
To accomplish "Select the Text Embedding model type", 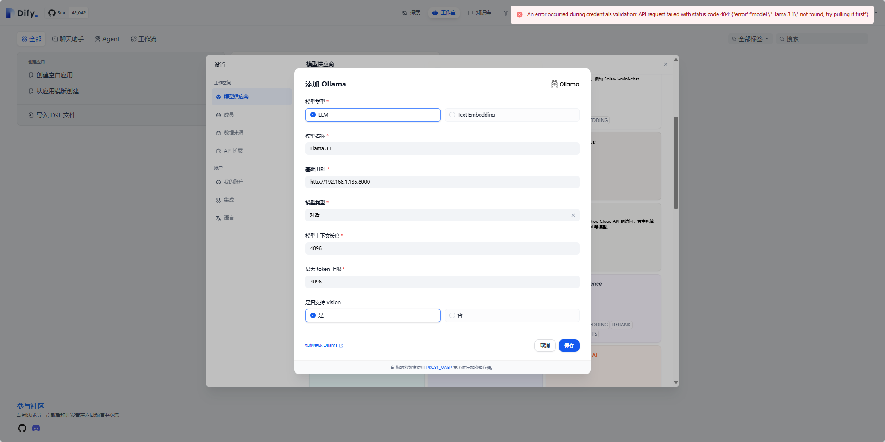I will [x=512, y=115].
